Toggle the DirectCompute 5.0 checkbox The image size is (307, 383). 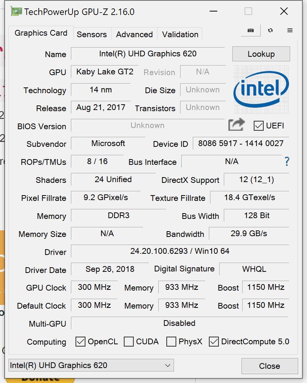point(213,341)
